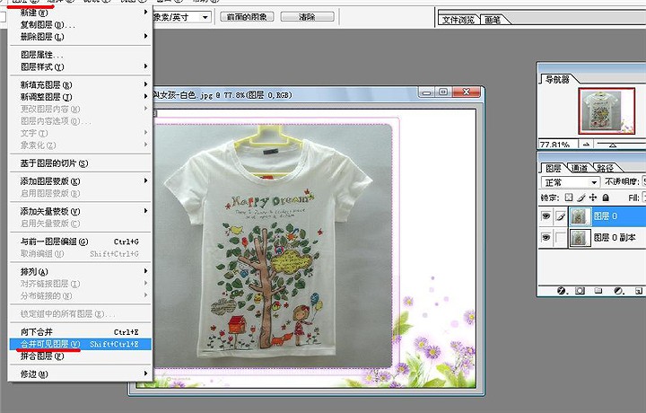Click add layer style icon in Layers panel
The height and width of the screenshot is (413, 646).
562,291
